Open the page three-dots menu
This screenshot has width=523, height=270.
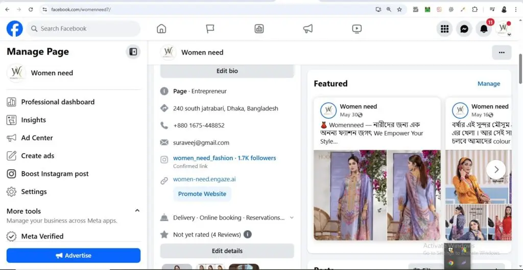point(502,52)
